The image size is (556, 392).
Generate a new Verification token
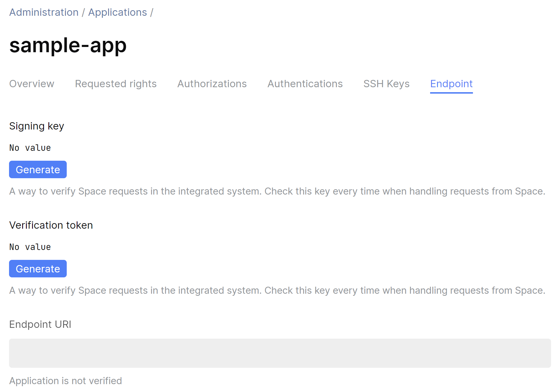pos(38,269)
